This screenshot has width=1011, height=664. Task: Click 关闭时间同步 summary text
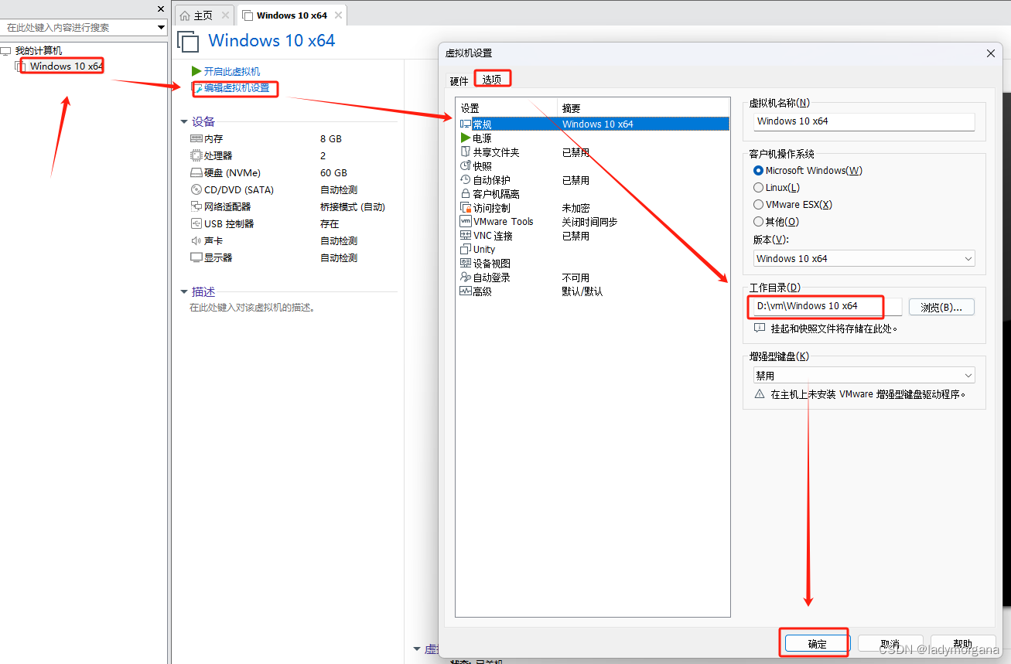click(590, 222)
